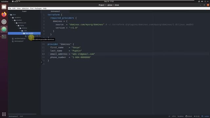Open the Terminal from the dock
The height and width of the screenshot is (118, 210).
pos(4,36)
